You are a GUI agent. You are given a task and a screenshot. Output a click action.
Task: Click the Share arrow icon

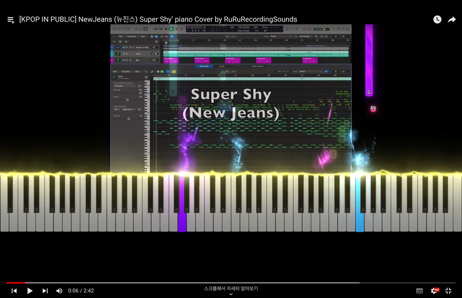pos(451,20)
